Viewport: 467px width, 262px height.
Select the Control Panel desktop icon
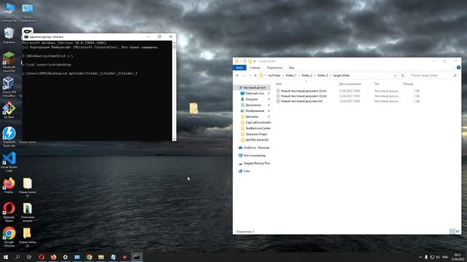[28, 13]
